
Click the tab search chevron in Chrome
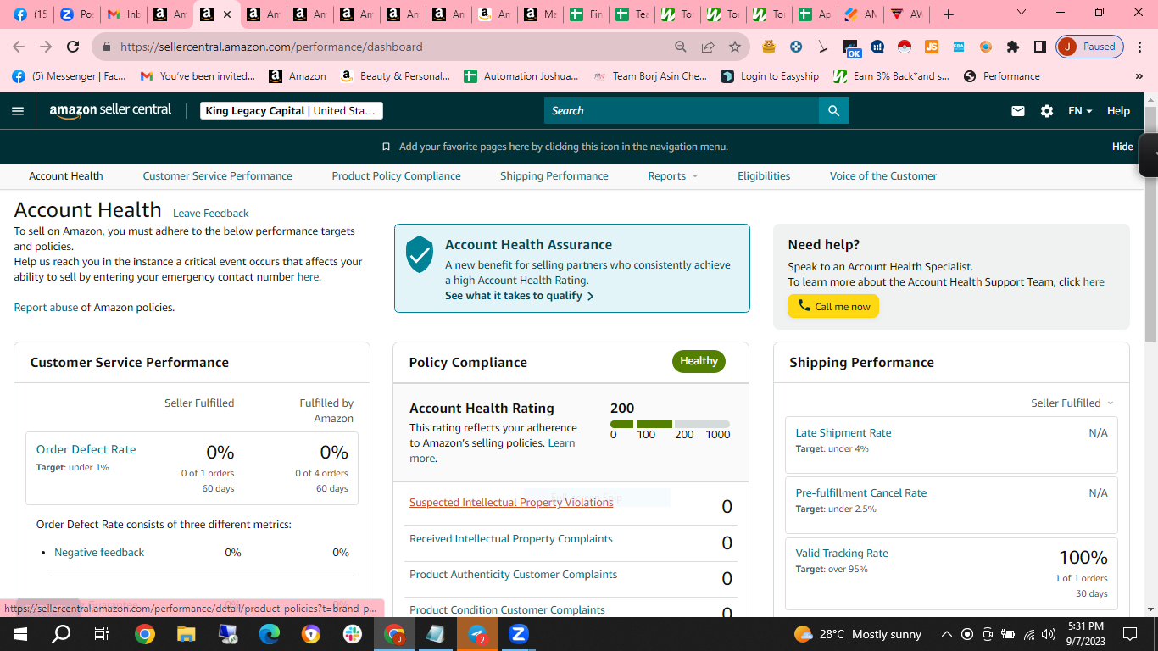coord(1022,13)
